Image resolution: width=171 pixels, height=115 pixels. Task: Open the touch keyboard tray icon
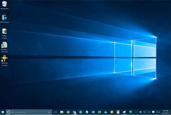click(x=158, y=112)
